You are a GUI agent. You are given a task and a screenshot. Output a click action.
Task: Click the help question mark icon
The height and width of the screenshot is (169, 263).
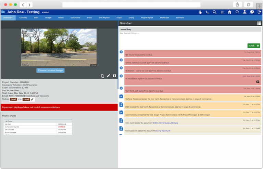(x=252, y=12)
